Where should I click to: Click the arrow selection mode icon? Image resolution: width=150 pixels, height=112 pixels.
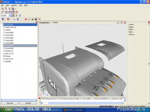click(3, 12)
